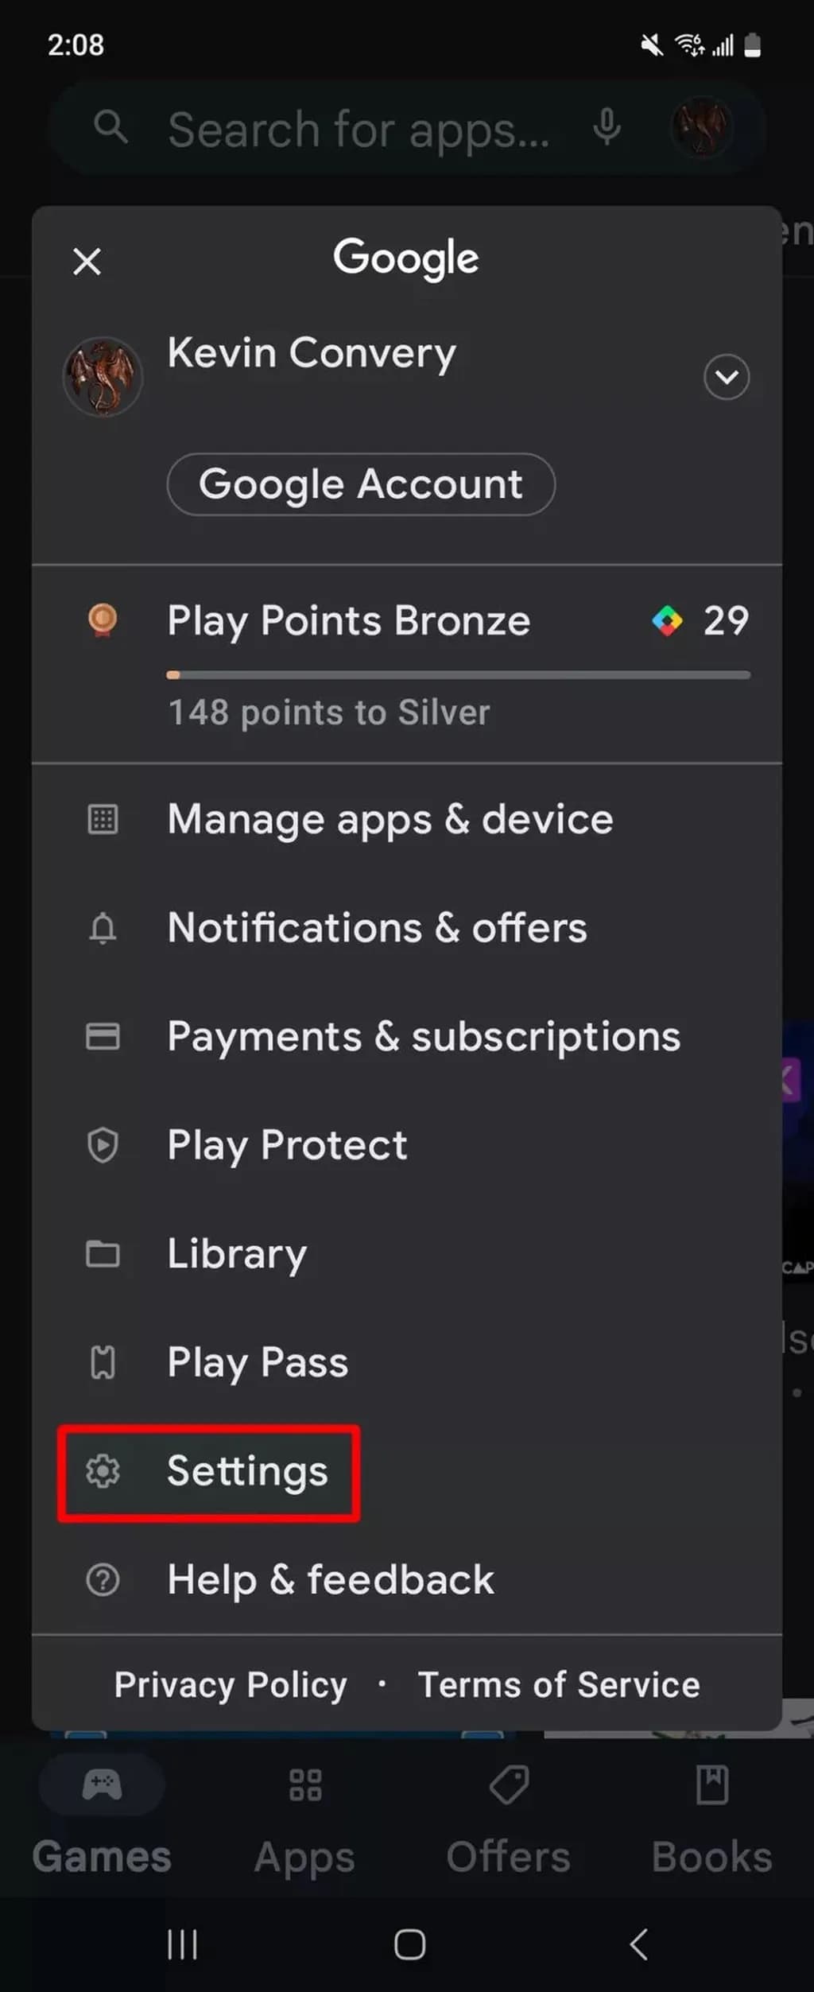Tap the Play Points progress bar

458,675
